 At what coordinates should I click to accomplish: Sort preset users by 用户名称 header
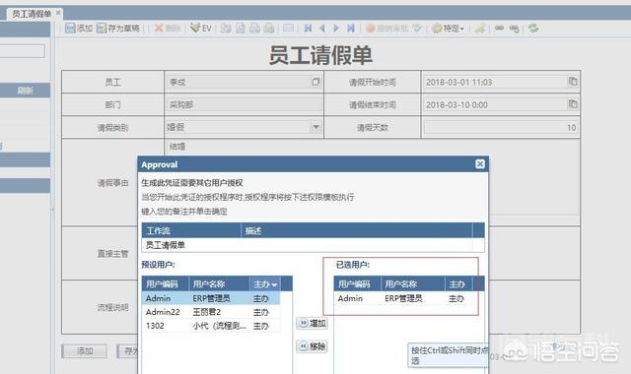[x=219, y=284]
